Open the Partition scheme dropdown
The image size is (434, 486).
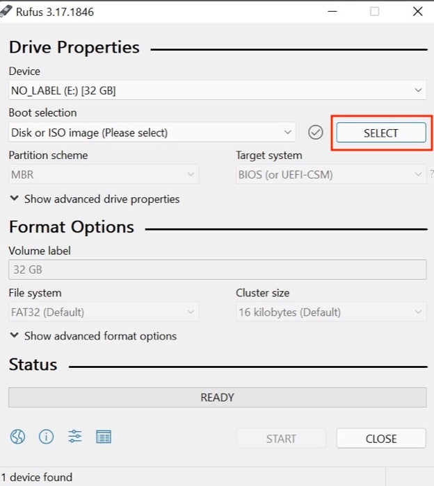(104, 175)
